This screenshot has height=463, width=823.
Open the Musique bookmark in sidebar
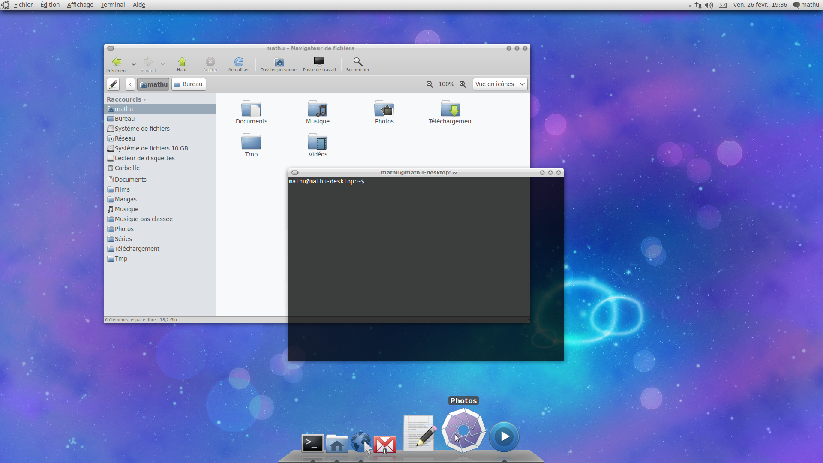[x=160, y=210]
